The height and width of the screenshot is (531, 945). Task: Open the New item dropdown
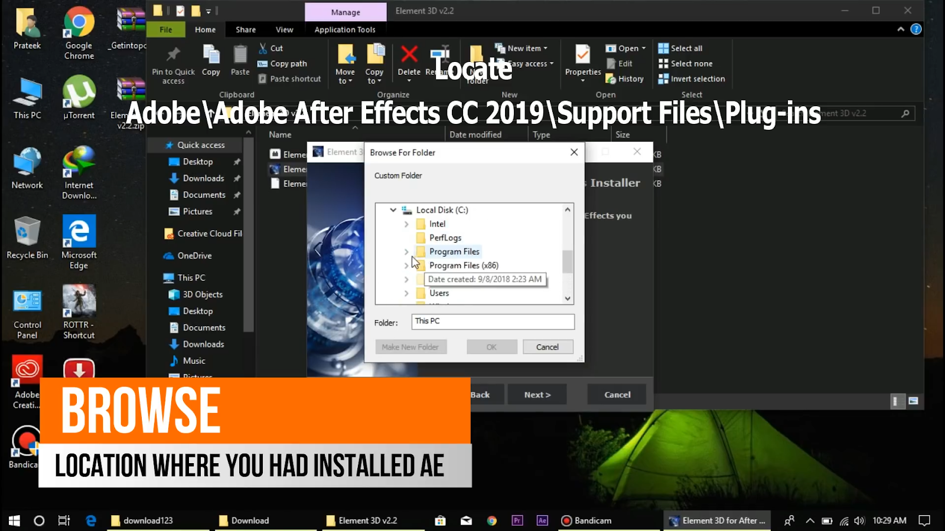[522, 48]
